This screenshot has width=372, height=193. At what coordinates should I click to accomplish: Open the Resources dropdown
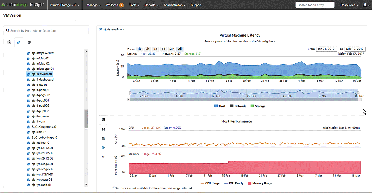point(349,5)
